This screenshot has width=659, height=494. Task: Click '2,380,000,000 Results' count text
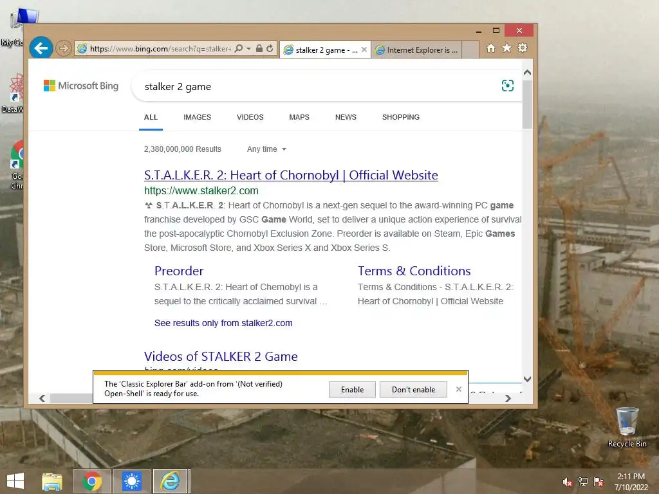(x=182, y=149)
